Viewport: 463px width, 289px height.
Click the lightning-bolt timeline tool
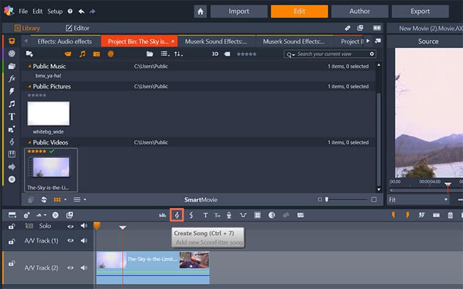(191, 215)
